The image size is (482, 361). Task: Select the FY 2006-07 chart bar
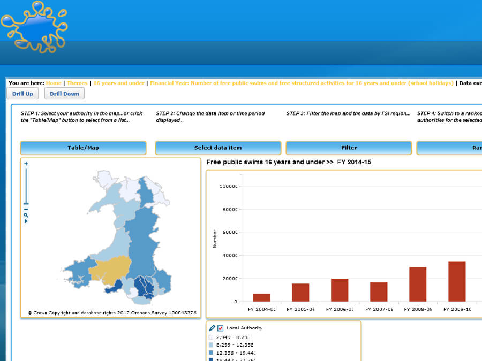coord(340,290)
